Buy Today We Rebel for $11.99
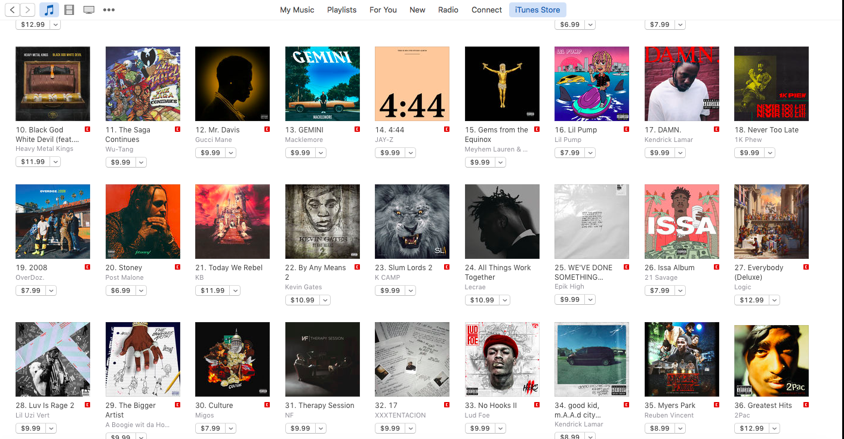Screen dimensions: 844x439 pyautogui.click(x=212, y=290)
